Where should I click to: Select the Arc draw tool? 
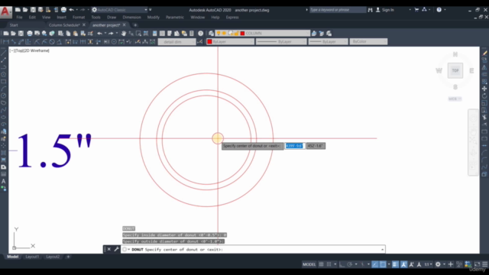coord(3,89)
